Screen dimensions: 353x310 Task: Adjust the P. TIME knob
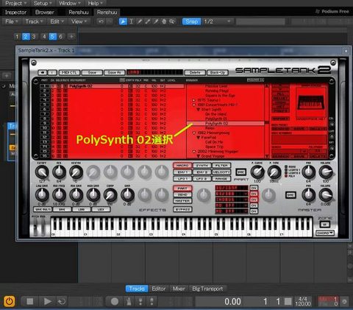tap(274, 172)
